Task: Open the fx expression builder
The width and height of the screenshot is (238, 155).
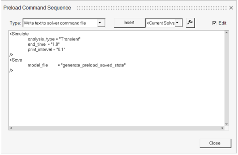Action: (190, 23)
